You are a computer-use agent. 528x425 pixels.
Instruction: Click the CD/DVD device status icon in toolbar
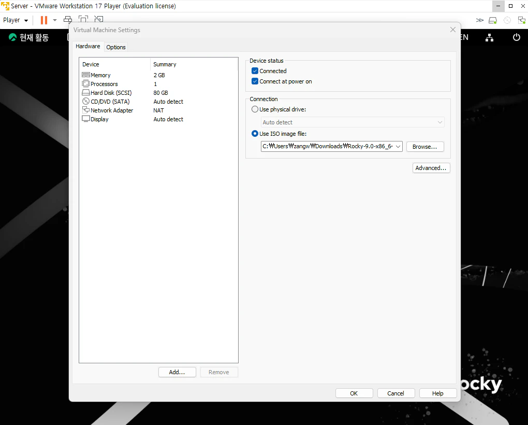(507, 20)
